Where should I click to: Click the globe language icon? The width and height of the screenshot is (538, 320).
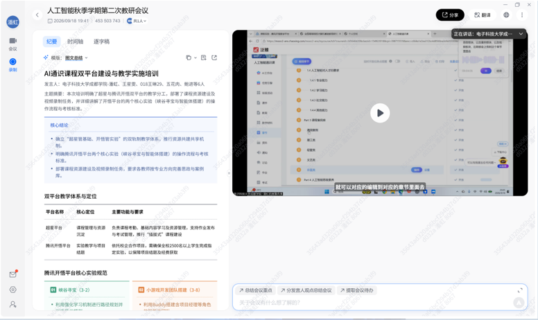click(506, 15)
